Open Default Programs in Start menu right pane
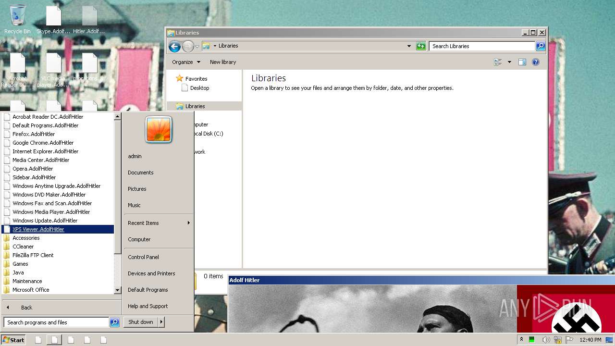The width and height of the screenshot is (615, 346). [148, 290]
